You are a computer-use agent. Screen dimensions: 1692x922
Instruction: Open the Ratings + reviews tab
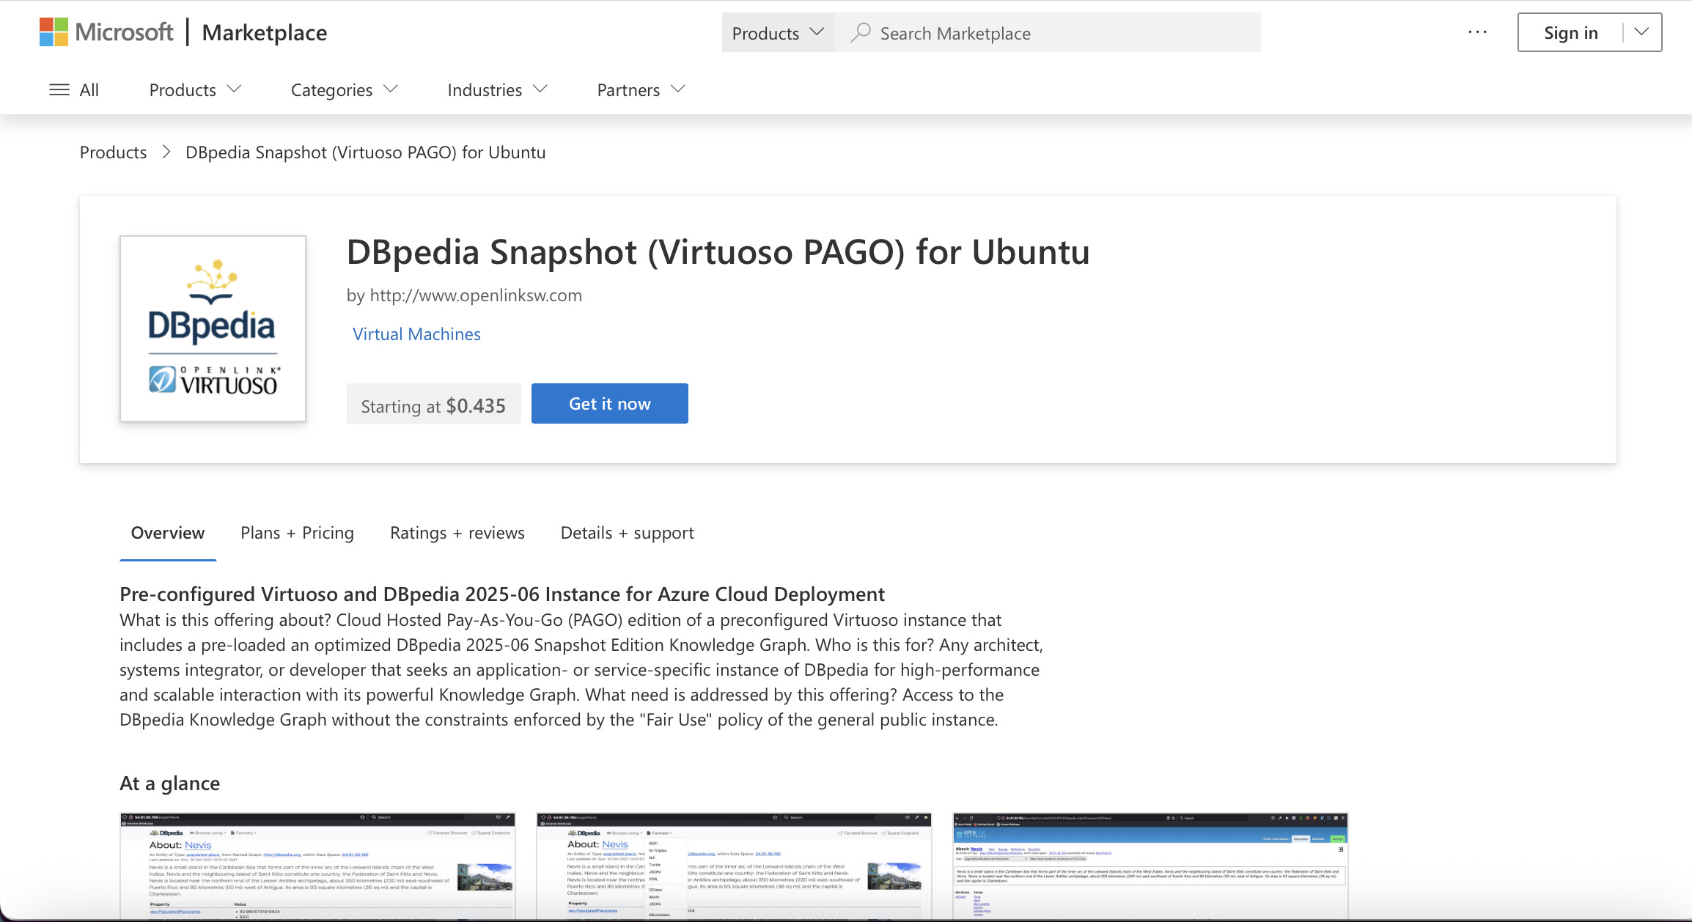[457, 533]
